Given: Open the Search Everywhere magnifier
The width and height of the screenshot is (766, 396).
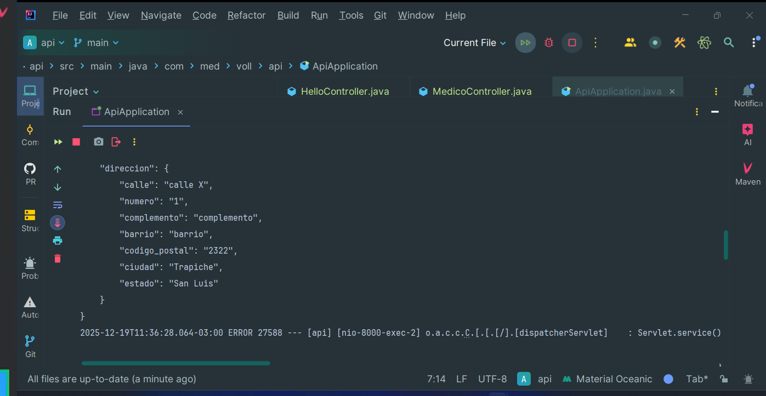Looking at the screenshot, I should 729,43.
